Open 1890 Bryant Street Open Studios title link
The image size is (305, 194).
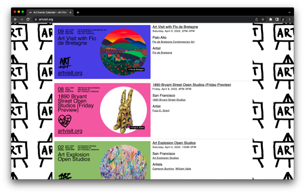[192, 85]
